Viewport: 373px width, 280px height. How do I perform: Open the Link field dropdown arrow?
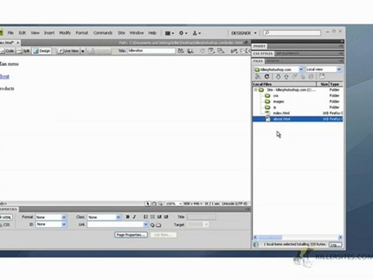[x=146, y=224]
